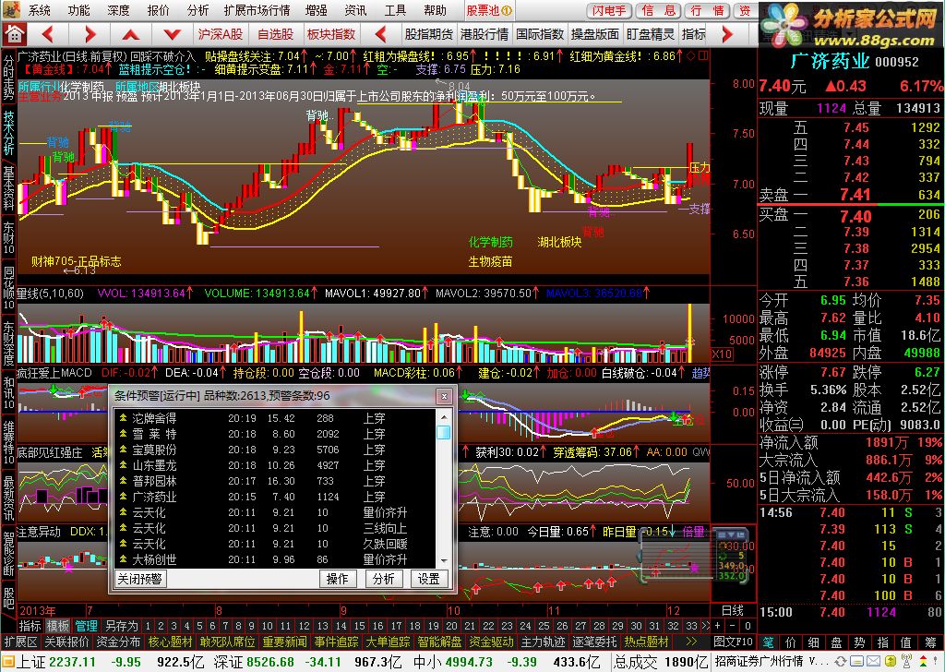This screenshot has height=672, width=945.
Task: Open 重要新闻 bottom tab
Action: point(284,642)
